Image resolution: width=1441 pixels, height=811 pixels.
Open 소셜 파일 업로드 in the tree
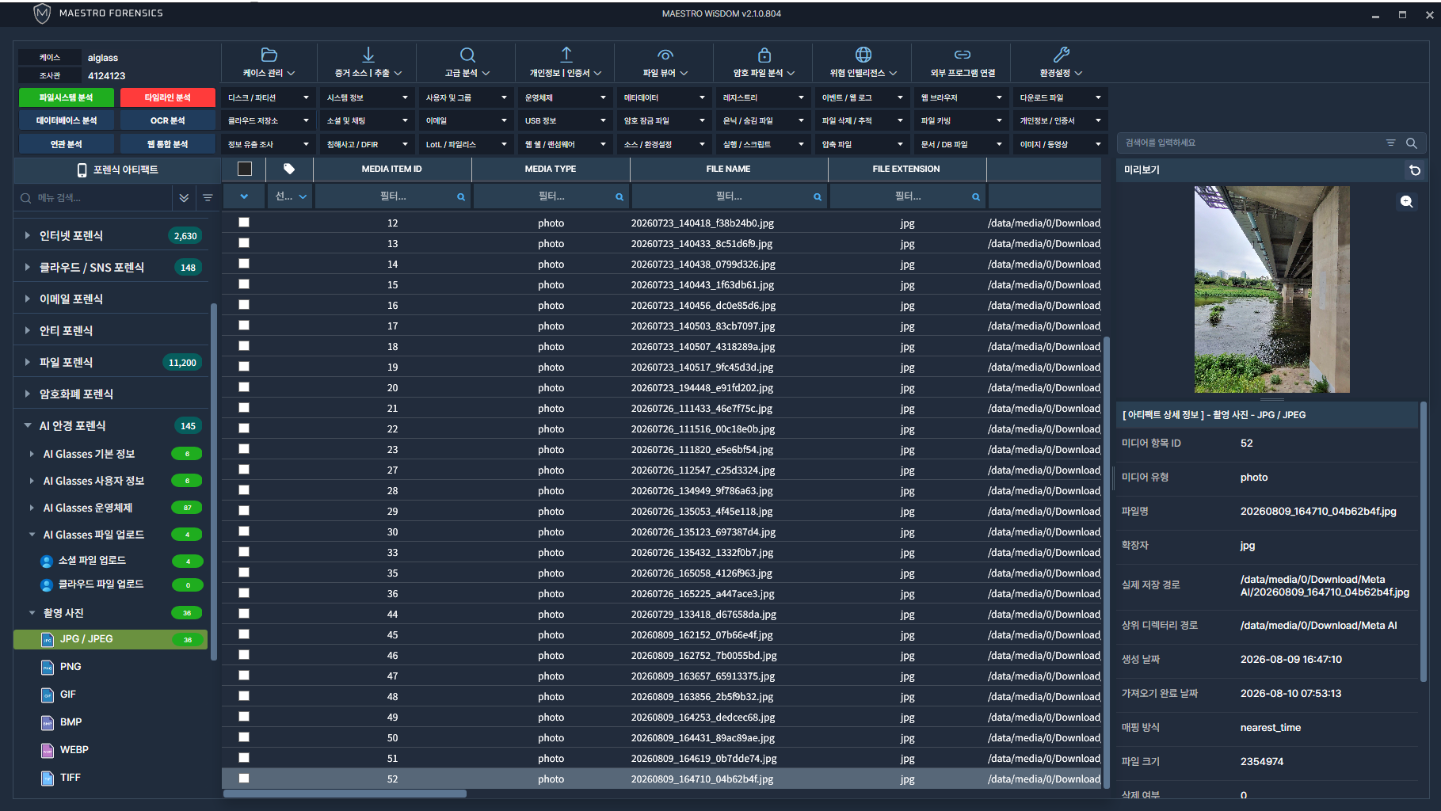pos(92,561)
